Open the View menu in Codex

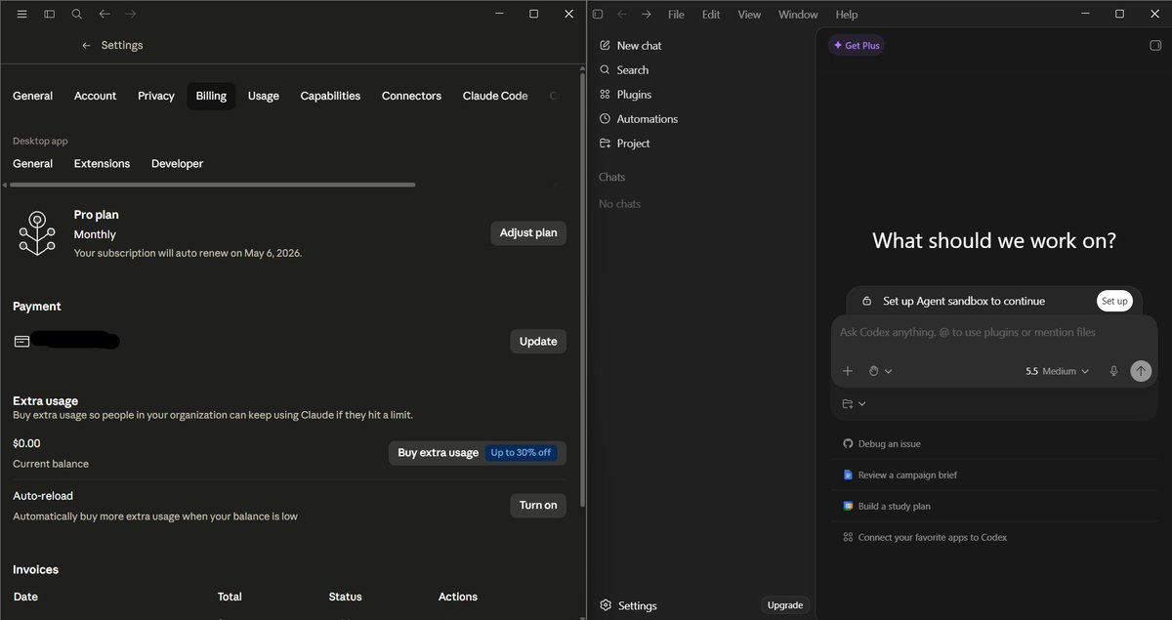click(x=749, y=14)
